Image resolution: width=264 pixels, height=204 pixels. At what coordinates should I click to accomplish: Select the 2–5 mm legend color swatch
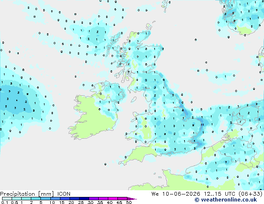36,199
